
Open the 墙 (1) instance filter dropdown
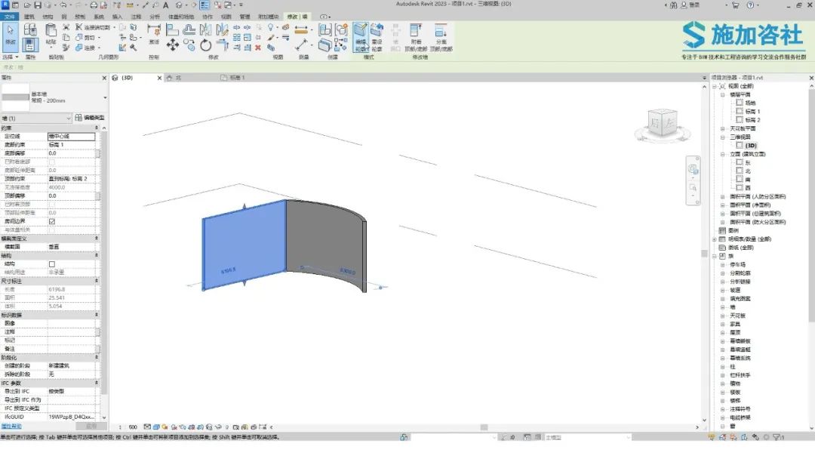[x=68, y=119]
